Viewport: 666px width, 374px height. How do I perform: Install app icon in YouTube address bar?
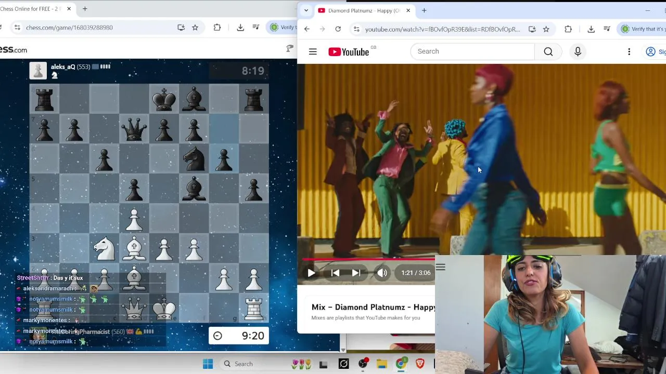tap(532, 29)
